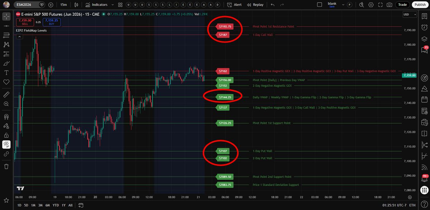
Task: Click the $7126.25 pivot support price label
Action: click(x=225, y=123)
